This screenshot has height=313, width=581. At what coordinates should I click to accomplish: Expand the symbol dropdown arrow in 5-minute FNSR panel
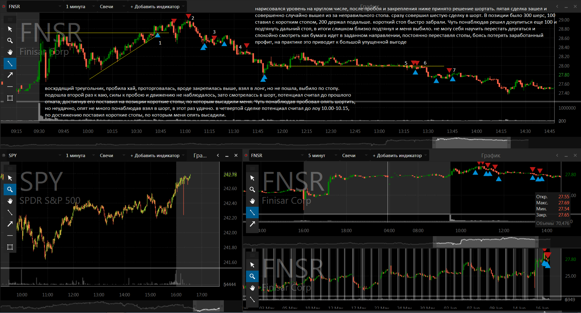302,155
